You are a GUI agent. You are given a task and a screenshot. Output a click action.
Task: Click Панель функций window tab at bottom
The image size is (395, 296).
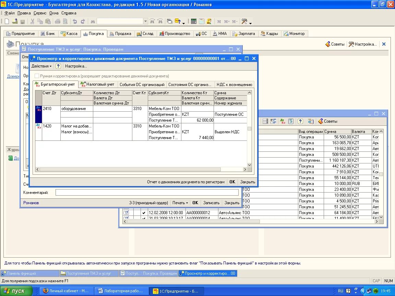click(30, 273)
